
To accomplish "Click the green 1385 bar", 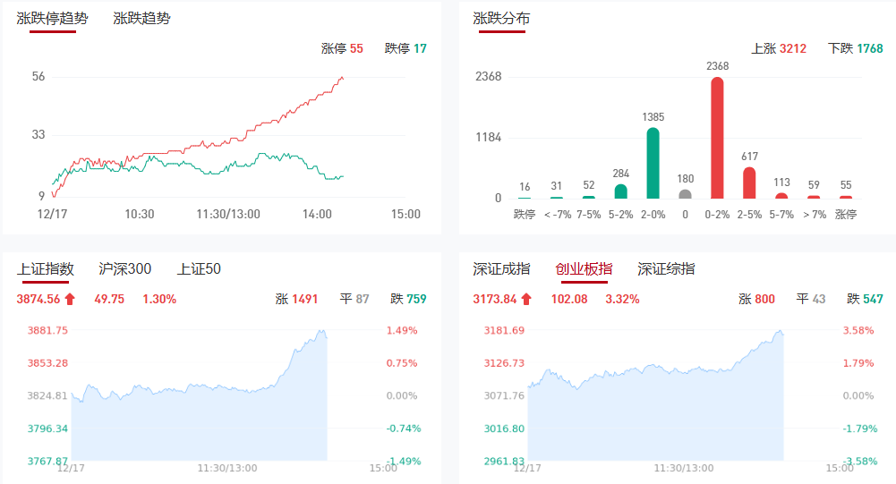I will point(653,163).
